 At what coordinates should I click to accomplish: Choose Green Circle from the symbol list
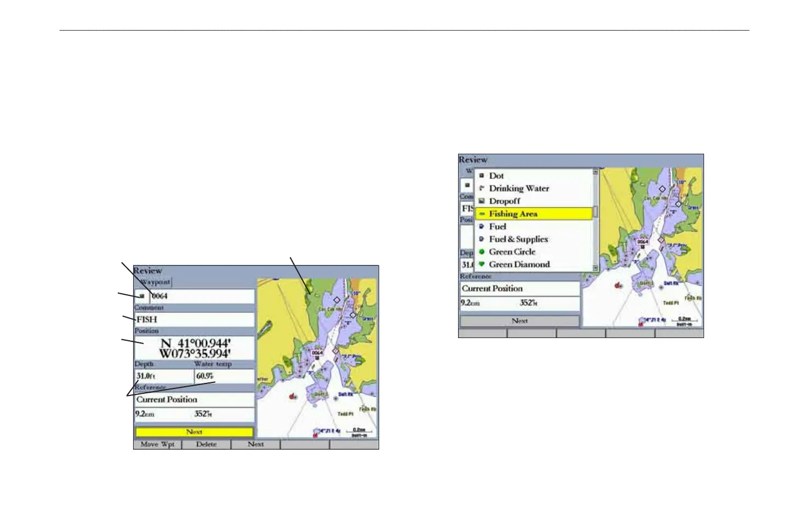(x=534, y=252)
